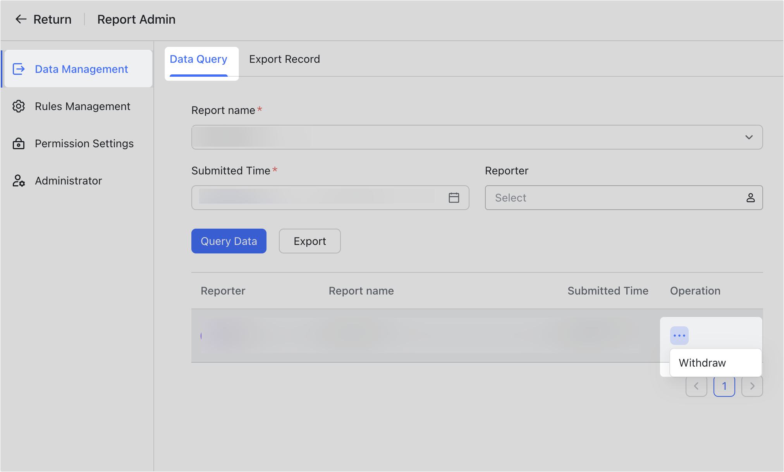This screenshot has width=784, height=472.
Task: Click the Return back arrow
Action: click(21, 19)
